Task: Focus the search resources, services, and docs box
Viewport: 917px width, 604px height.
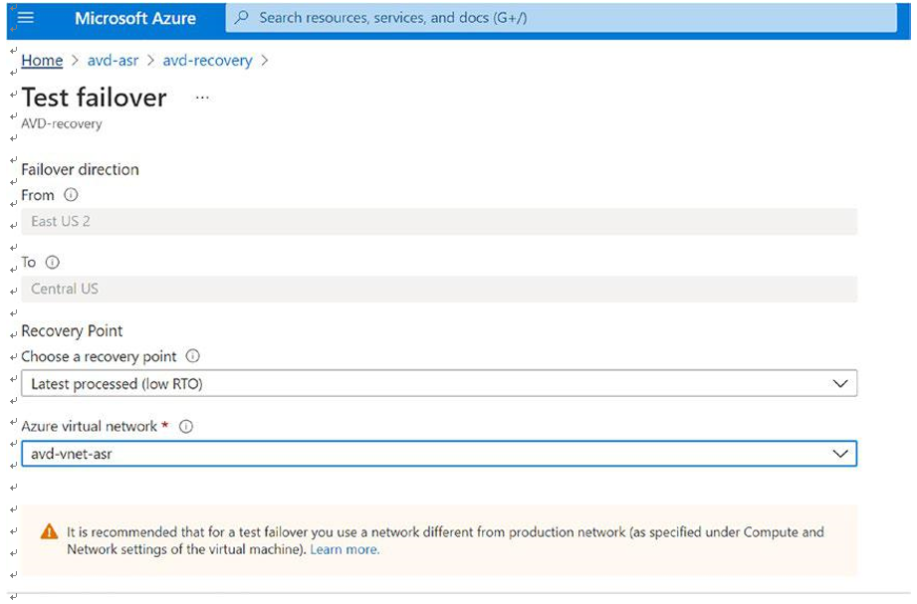Action: point(561,18)
